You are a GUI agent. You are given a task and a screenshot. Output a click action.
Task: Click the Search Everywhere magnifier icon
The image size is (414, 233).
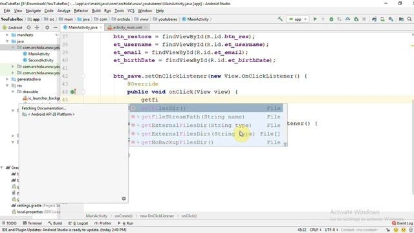click(409, 19)
